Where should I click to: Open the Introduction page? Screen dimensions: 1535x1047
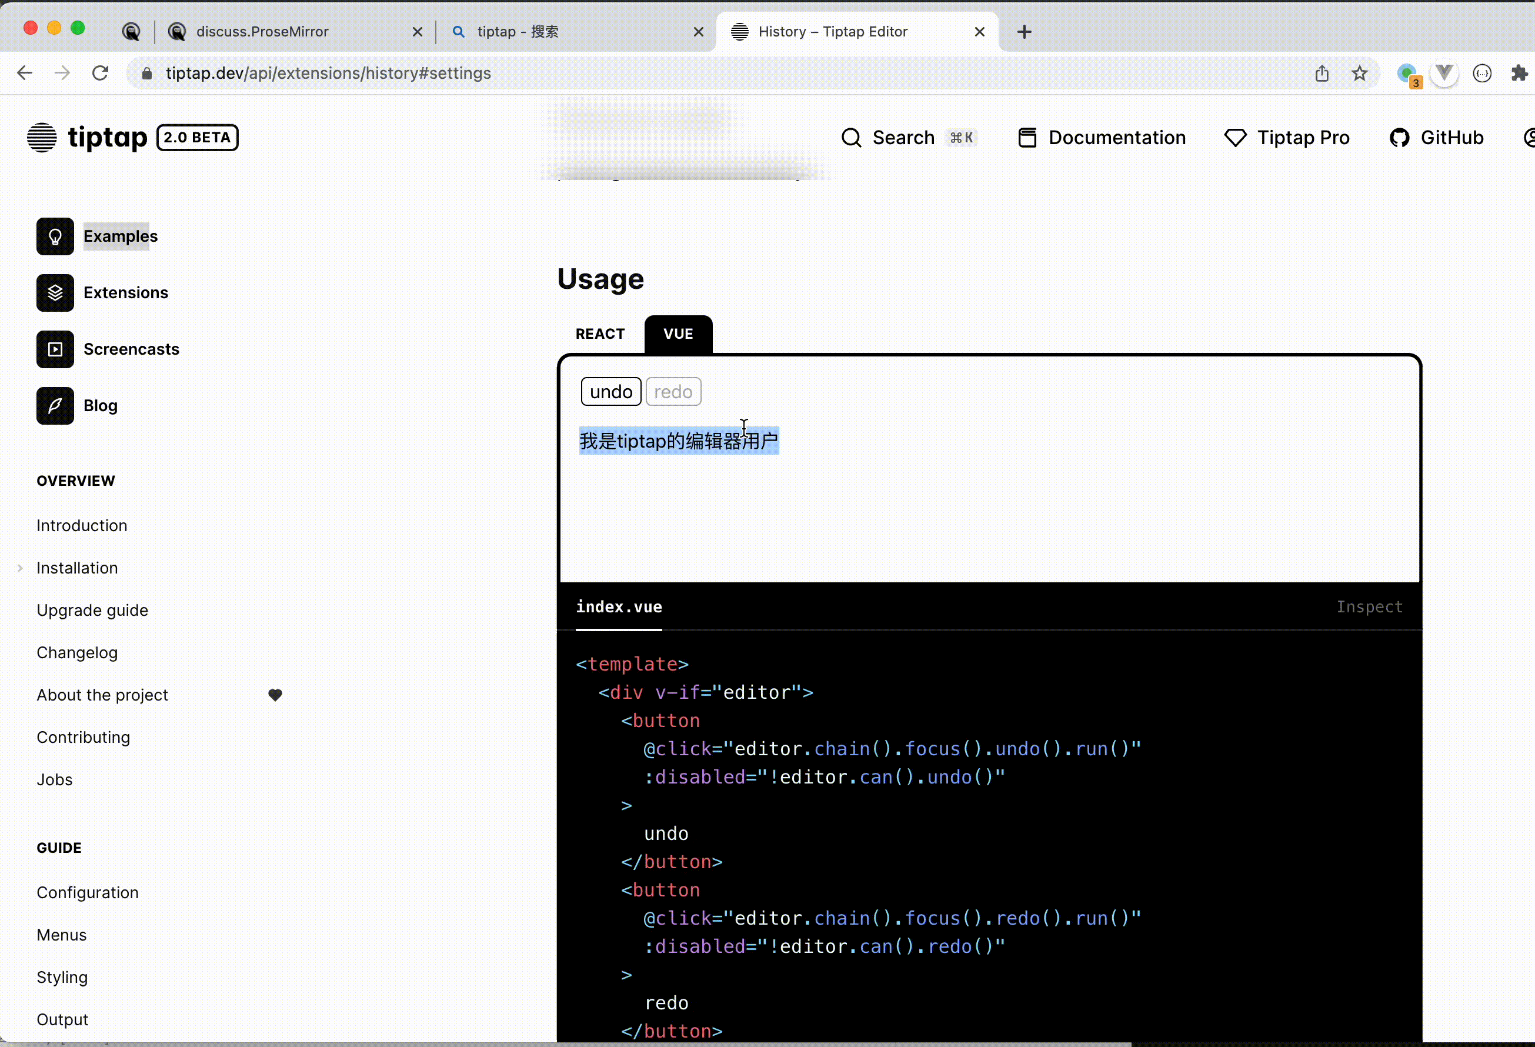click(x=82, y=526)
